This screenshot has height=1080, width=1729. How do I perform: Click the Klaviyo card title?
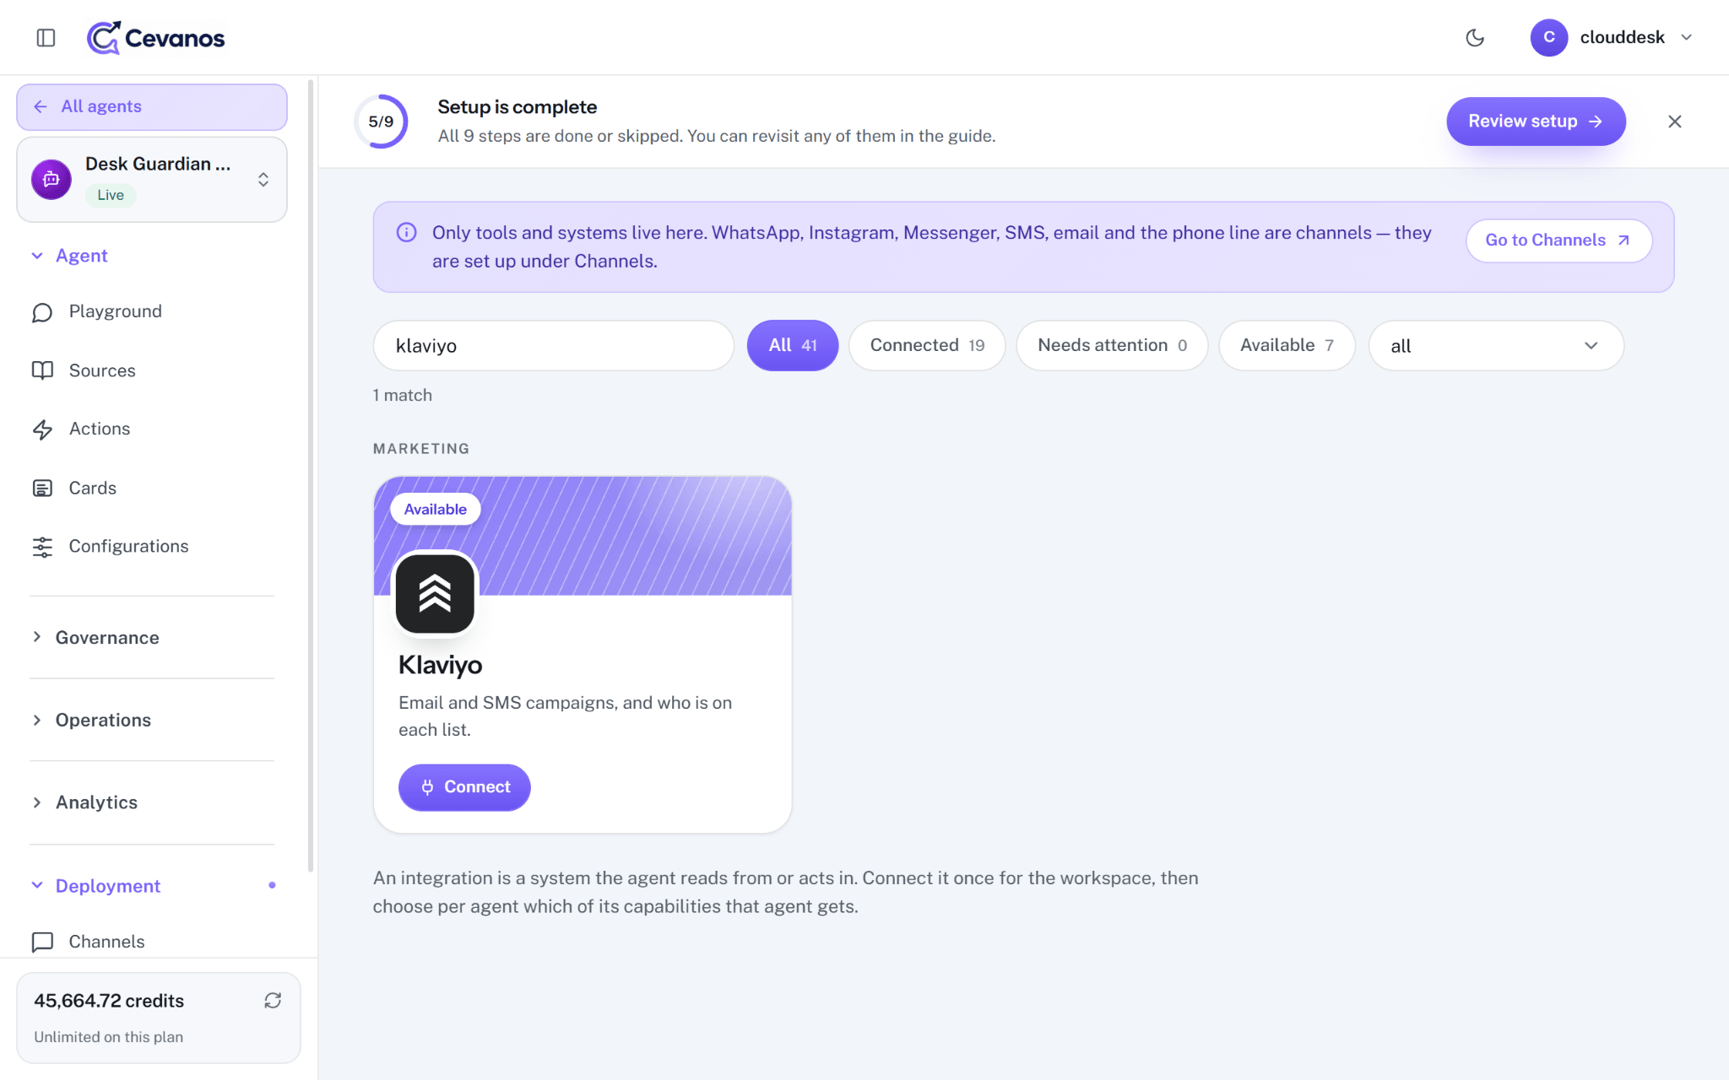coord(440,665)
